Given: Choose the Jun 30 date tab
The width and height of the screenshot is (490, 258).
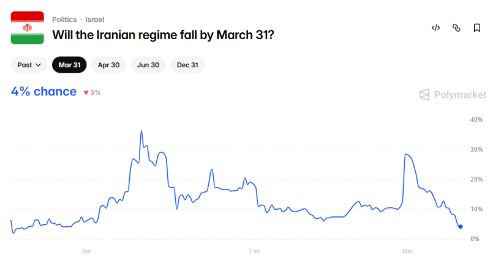Looking at the screenshot, I should (148, 65).
